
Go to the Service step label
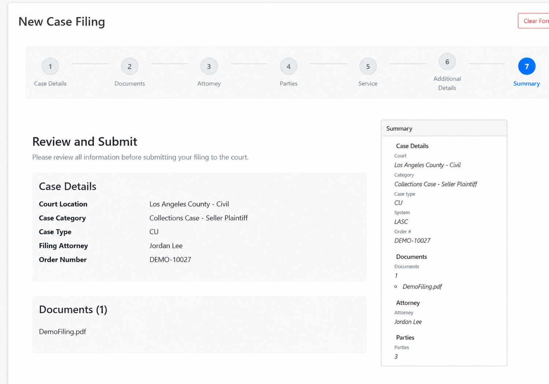(x=368, y=83)
